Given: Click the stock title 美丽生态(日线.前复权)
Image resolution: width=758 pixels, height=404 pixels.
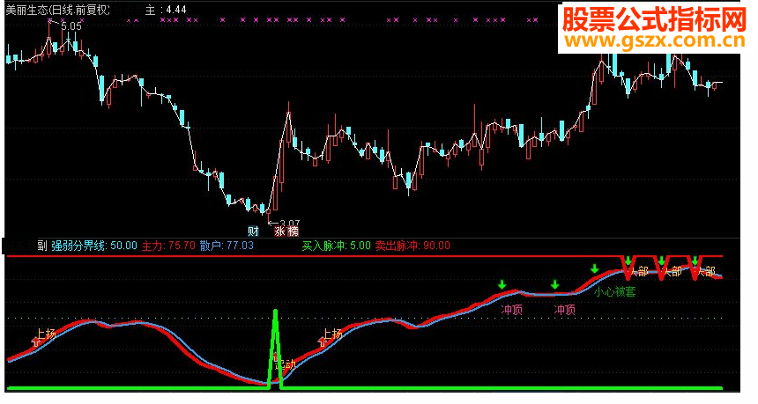Looking at the screenshot, I should click(x=57, y=10).
